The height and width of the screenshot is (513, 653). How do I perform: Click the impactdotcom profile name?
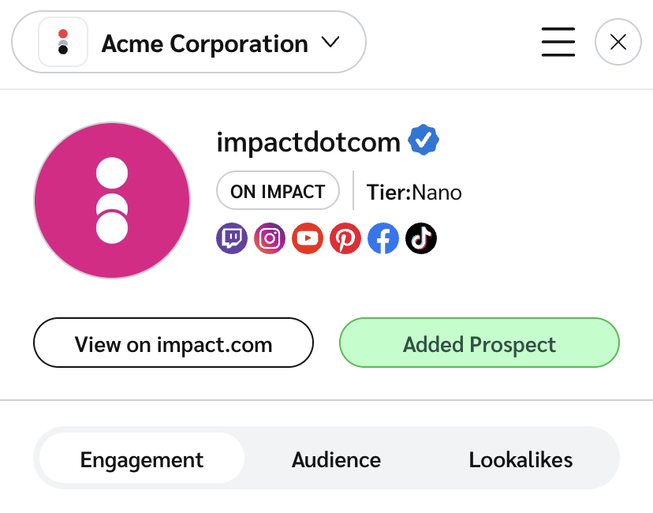[308, 142]
